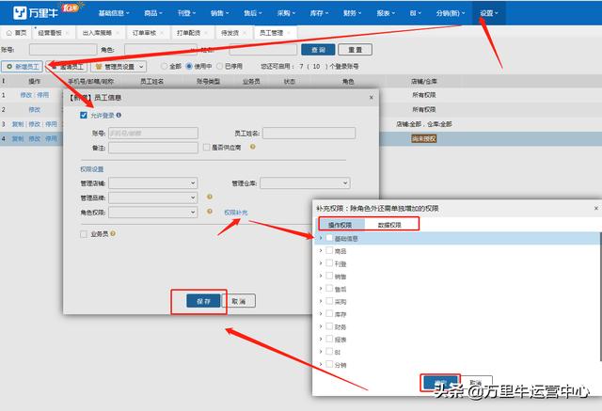Image resolution: width=602 pixels, height=411 pixels.
Task: Click 修改 link in table row 2
Action: click(34, 109)
